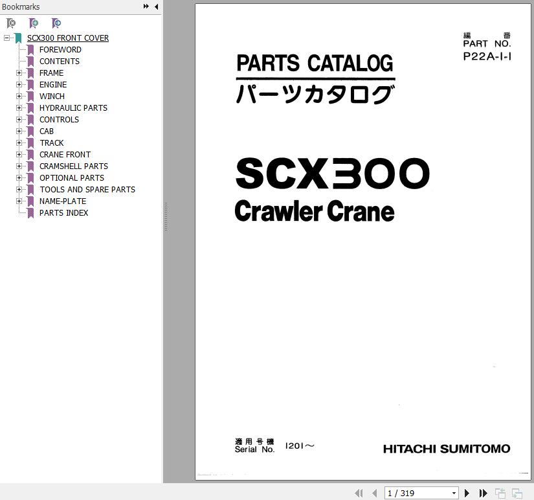Viewport: 534px width, 500px height.
Task: Select the ENGINE bookmark label
Action: 53,85
